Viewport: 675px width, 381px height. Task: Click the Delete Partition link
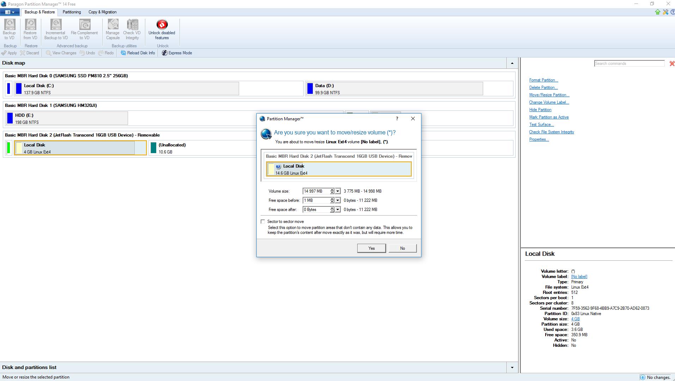(x=543, y=87)
